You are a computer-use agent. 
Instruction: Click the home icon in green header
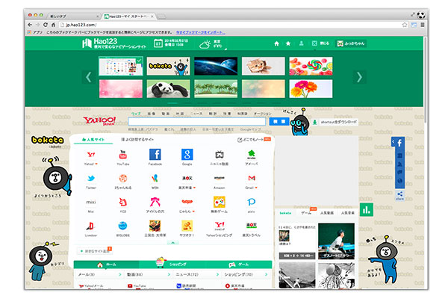tap(276, 43)
